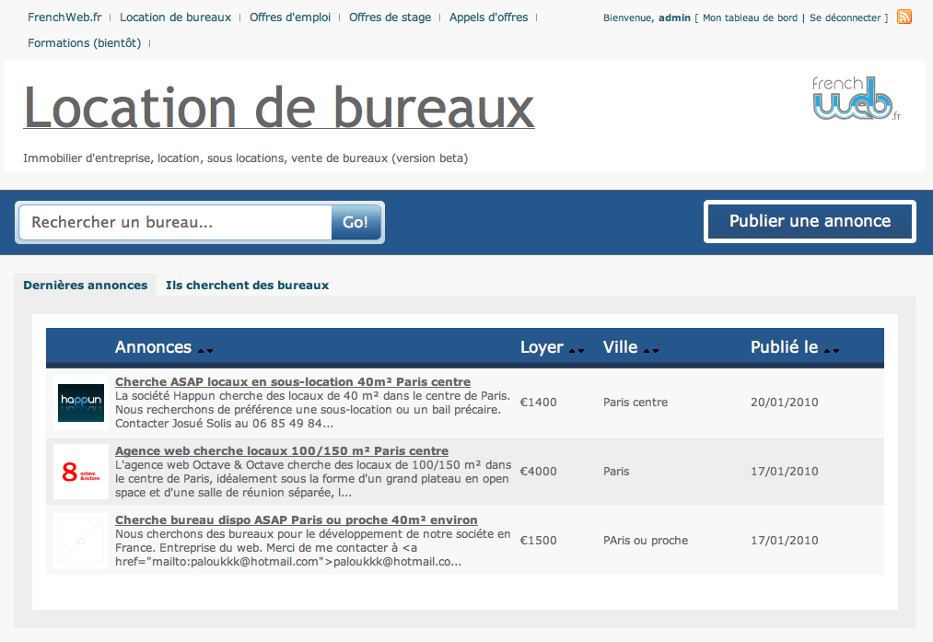Click the FrenchWeb.fr logo image
Screen dimensions: 933x642
[857, 99]
